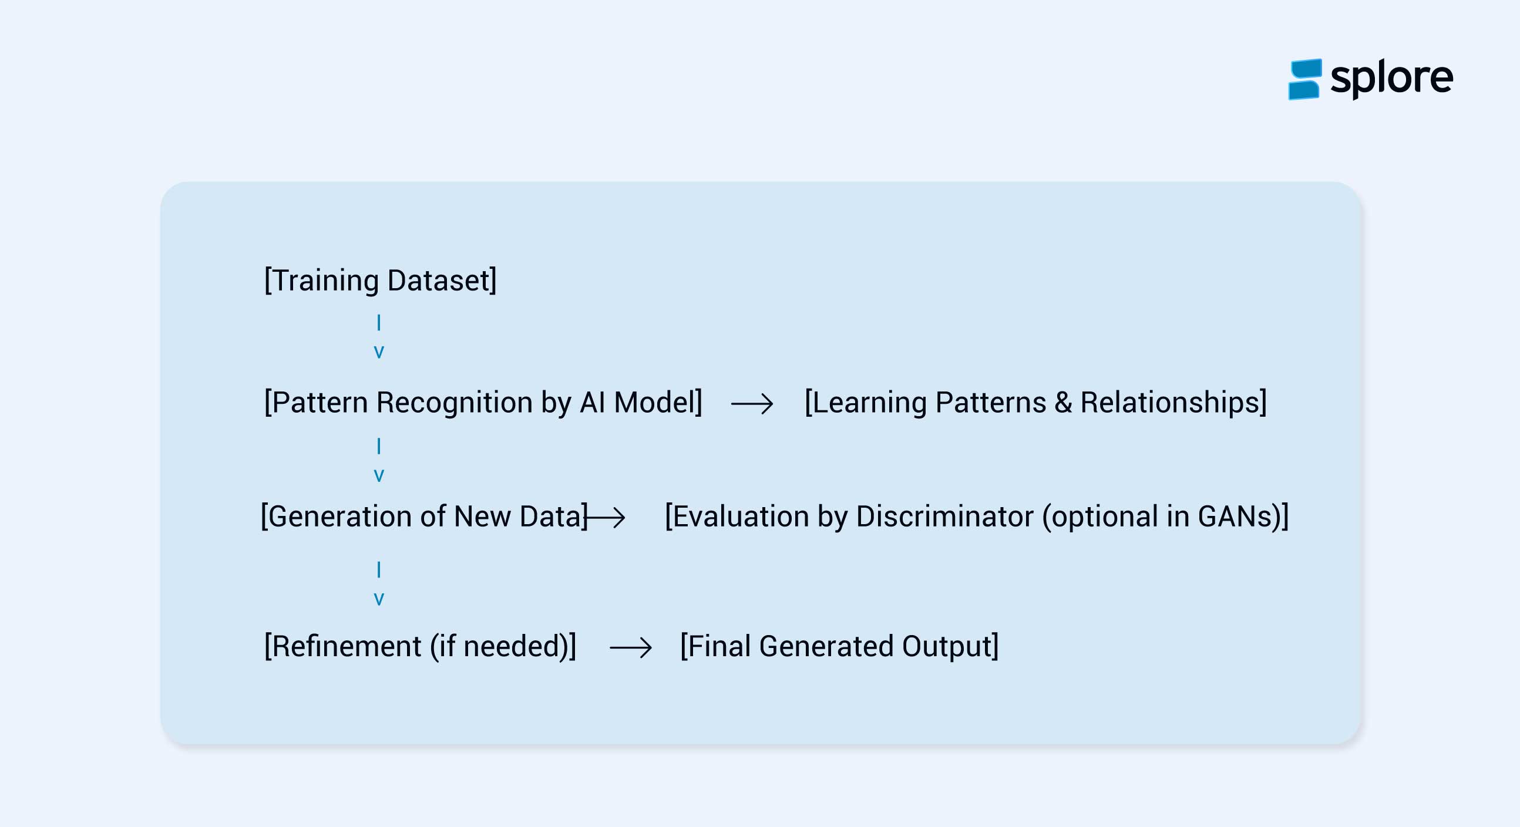Click the vertical dash under Training Dataset
This screenshot has width=1520, height=827.
coord(379,323)
